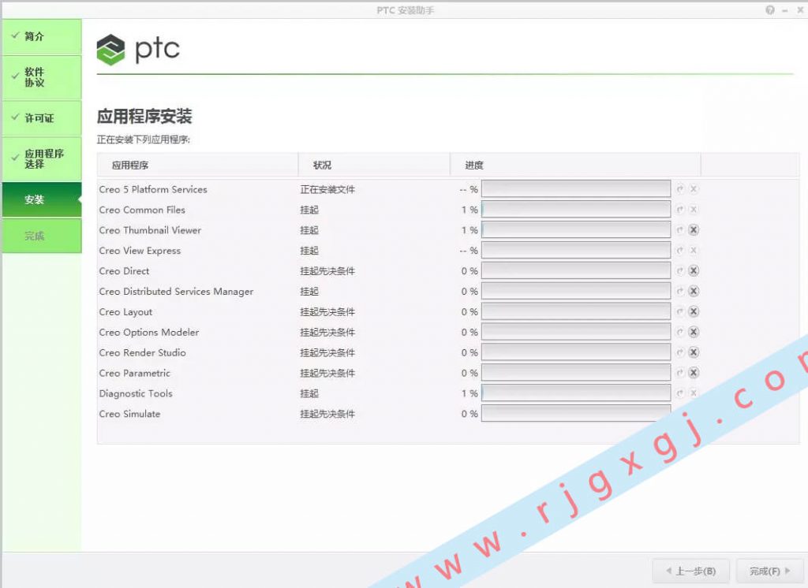The image size is (808, 588).
Task: Switch to the 许可证 step
Action: pyautogui.click(x=42, y=118)
